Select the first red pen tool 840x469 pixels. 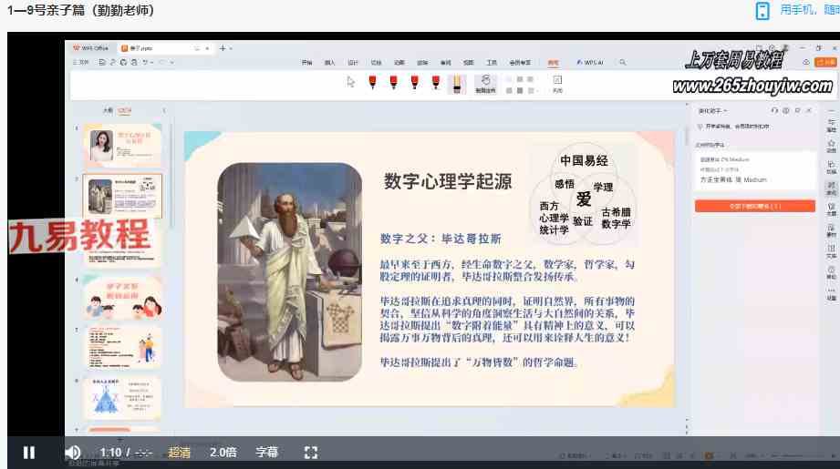[373, 82]
